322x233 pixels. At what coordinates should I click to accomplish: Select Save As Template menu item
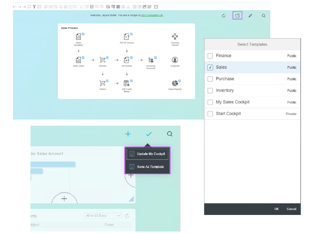[148, 167]
